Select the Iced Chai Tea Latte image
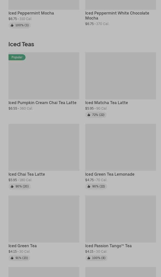Viewport: 161px width, 277px height. (x=44, y=147)
